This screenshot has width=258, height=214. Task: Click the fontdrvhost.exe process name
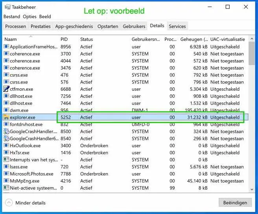pyautogui.click(x=26, y=124)
